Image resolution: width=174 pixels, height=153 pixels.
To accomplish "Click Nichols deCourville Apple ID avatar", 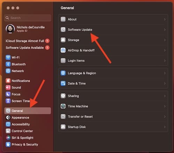I will click(x=10, y=29).
